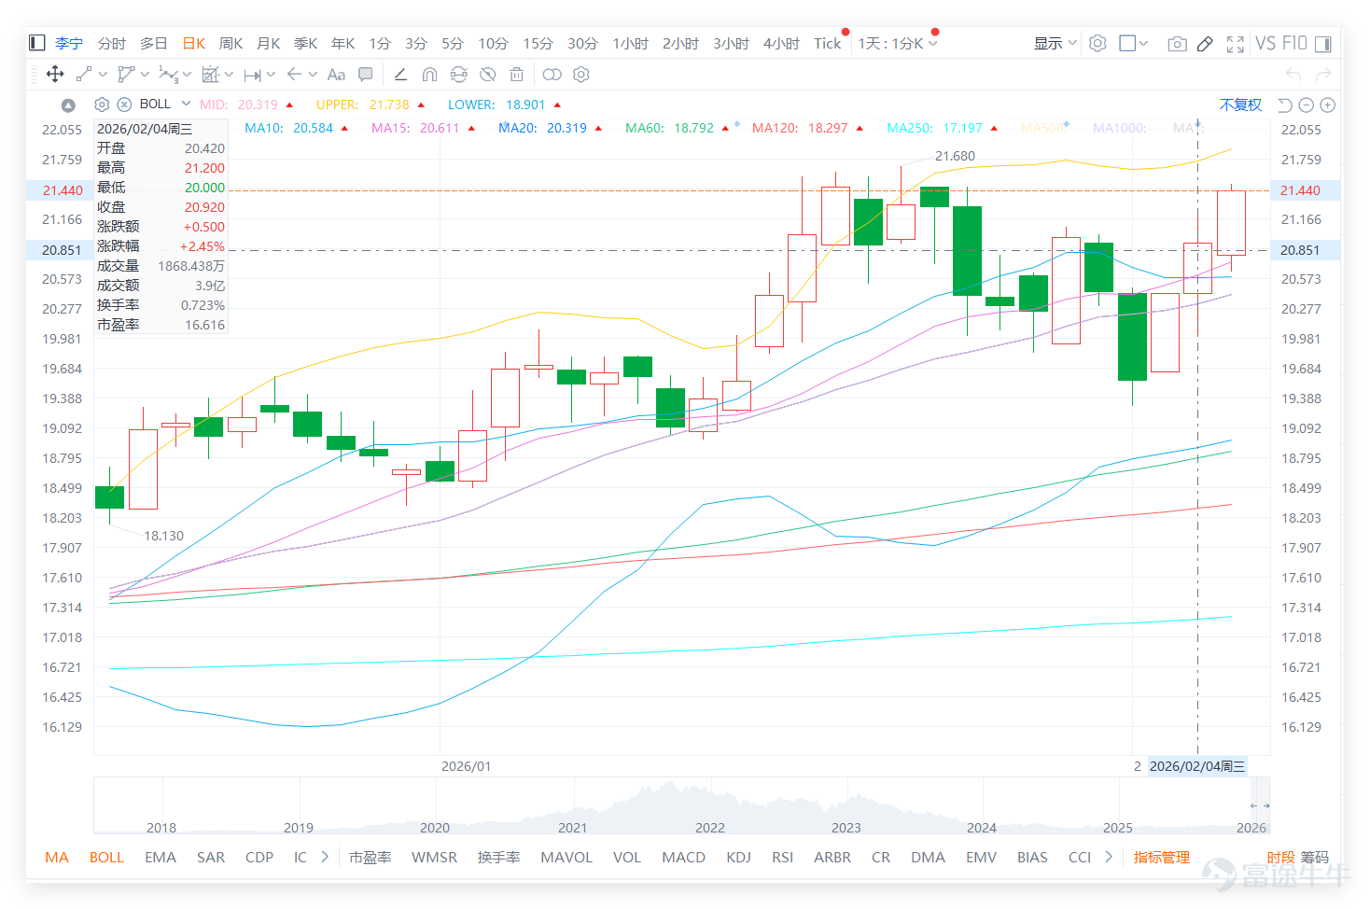The image size is (1370, 909).
Task: Click the 2023 area on timeline navigator
Action: (846, 828)
